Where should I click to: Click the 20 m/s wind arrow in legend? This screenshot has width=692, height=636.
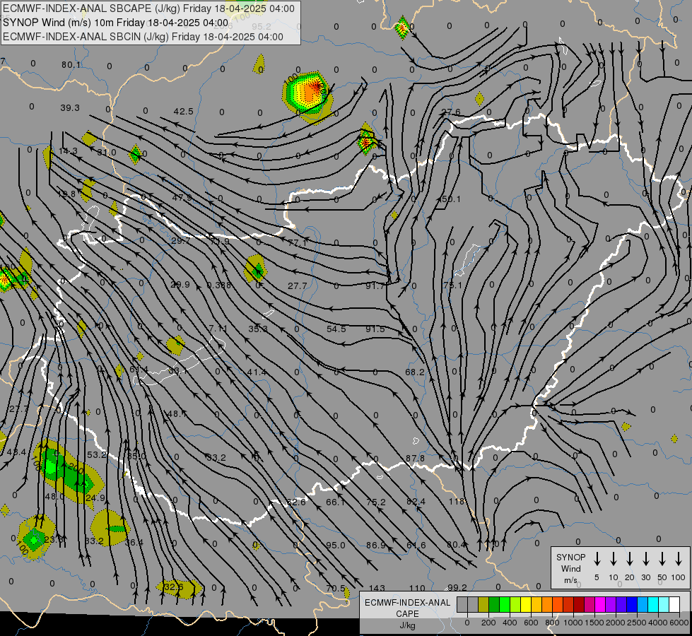(629, 558)
